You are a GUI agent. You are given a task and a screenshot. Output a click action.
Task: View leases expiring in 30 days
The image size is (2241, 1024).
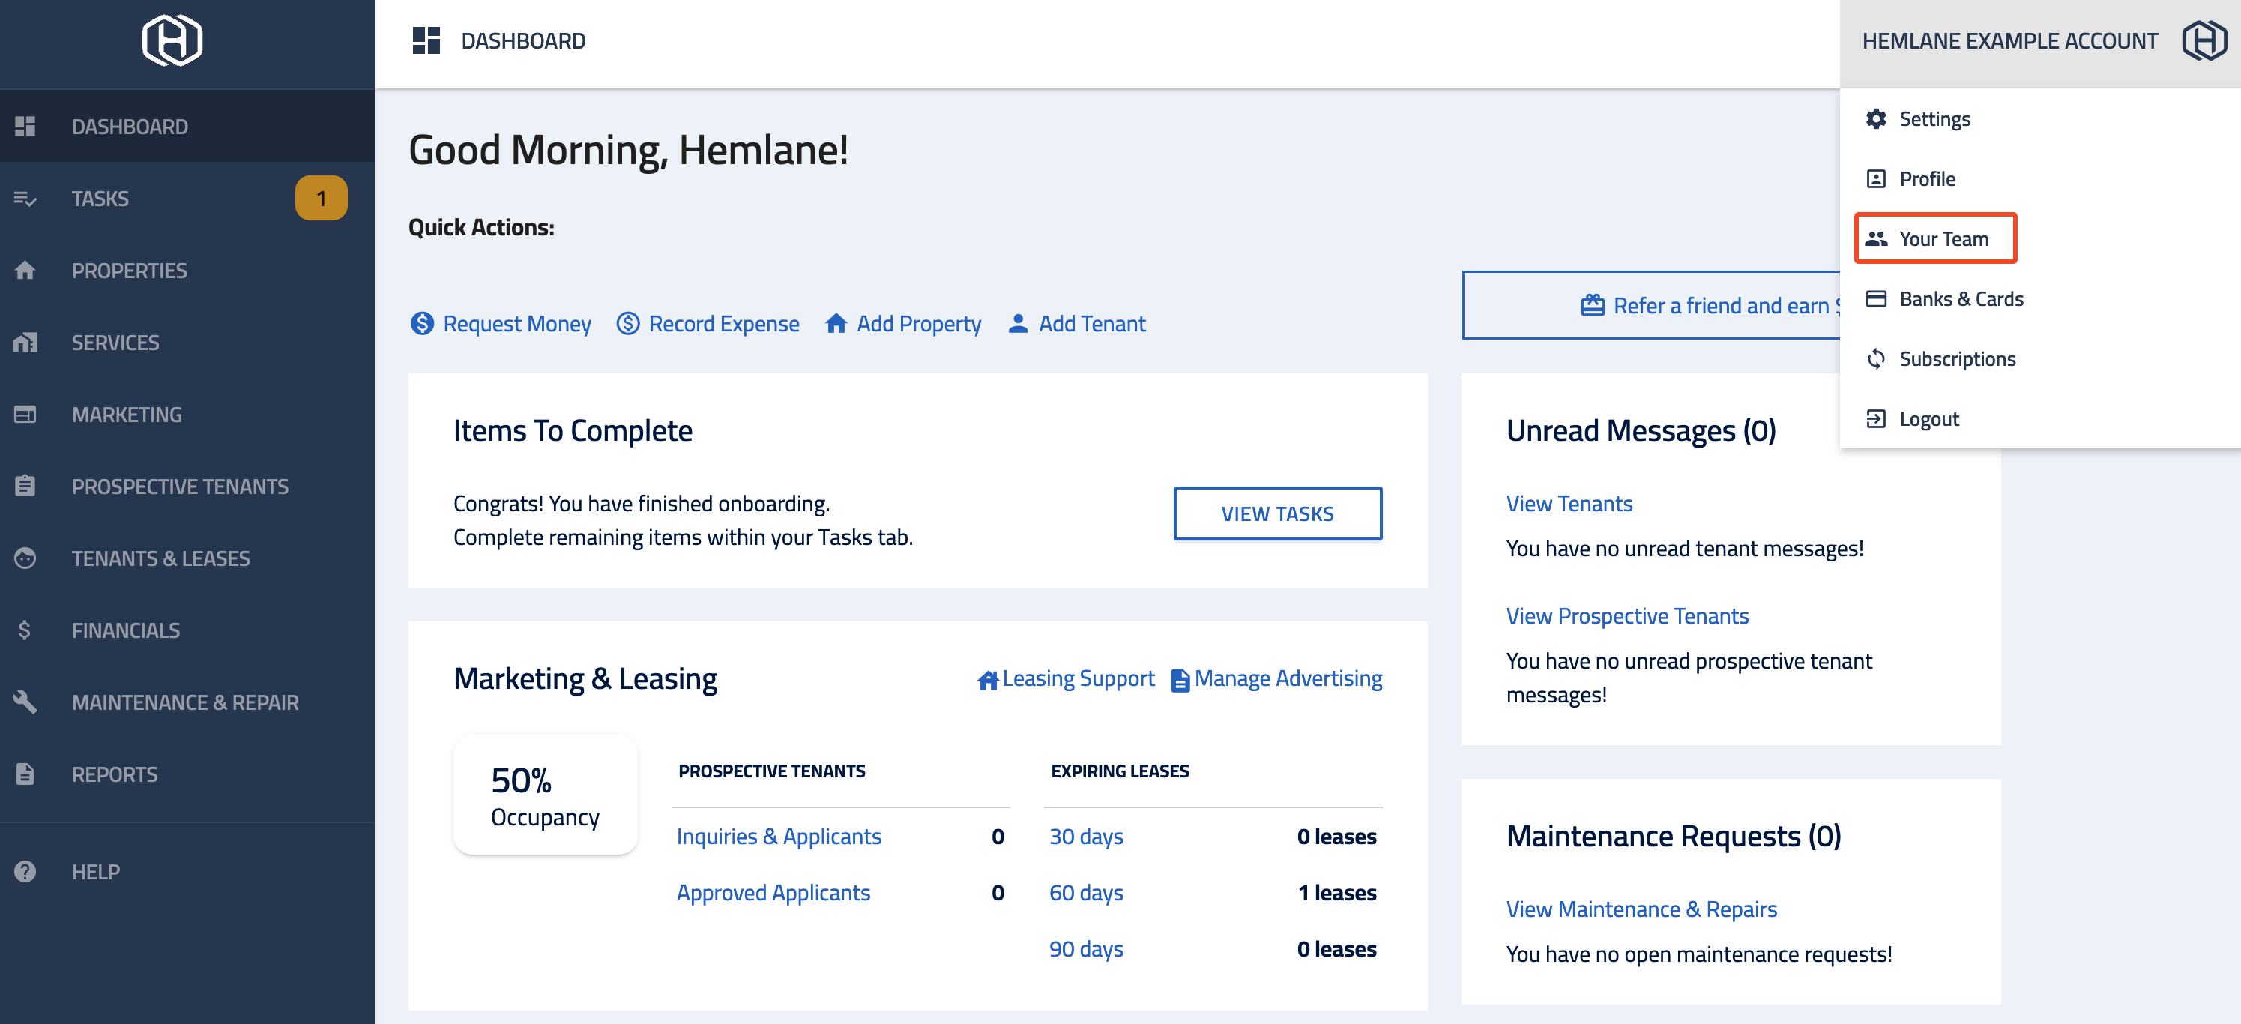tap(1086, 837)
